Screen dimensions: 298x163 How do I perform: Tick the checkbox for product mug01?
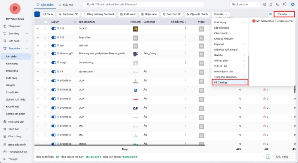45,62
